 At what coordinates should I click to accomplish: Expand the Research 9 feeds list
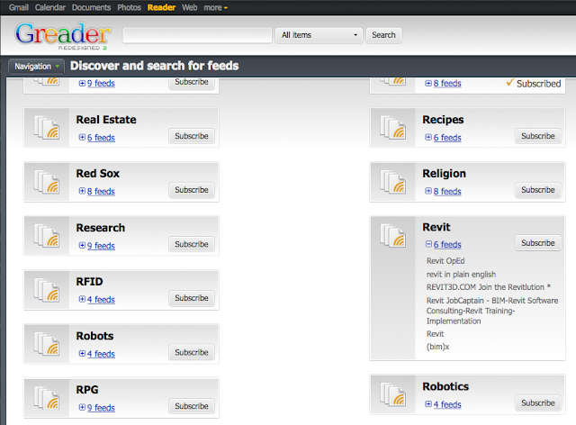tap(97, 246)
